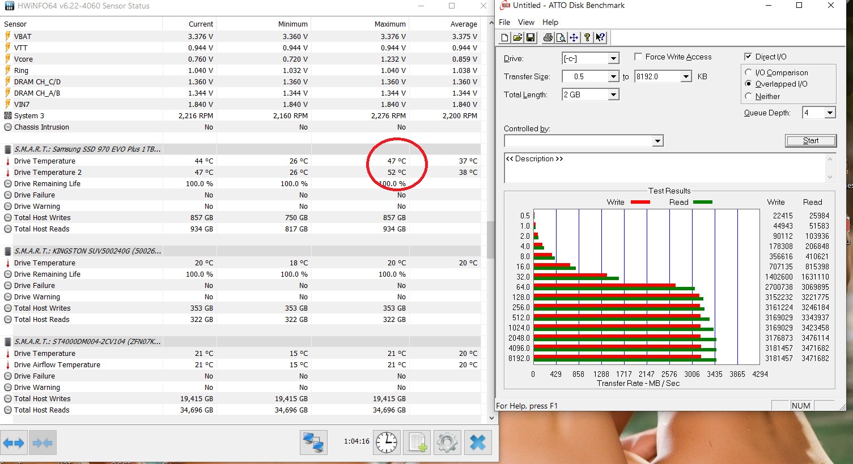Click the context help cursor icon

600,37
